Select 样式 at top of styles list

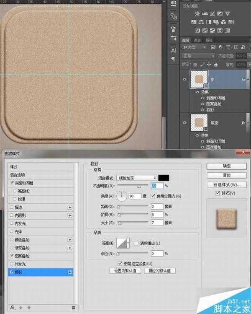point(41,166)
